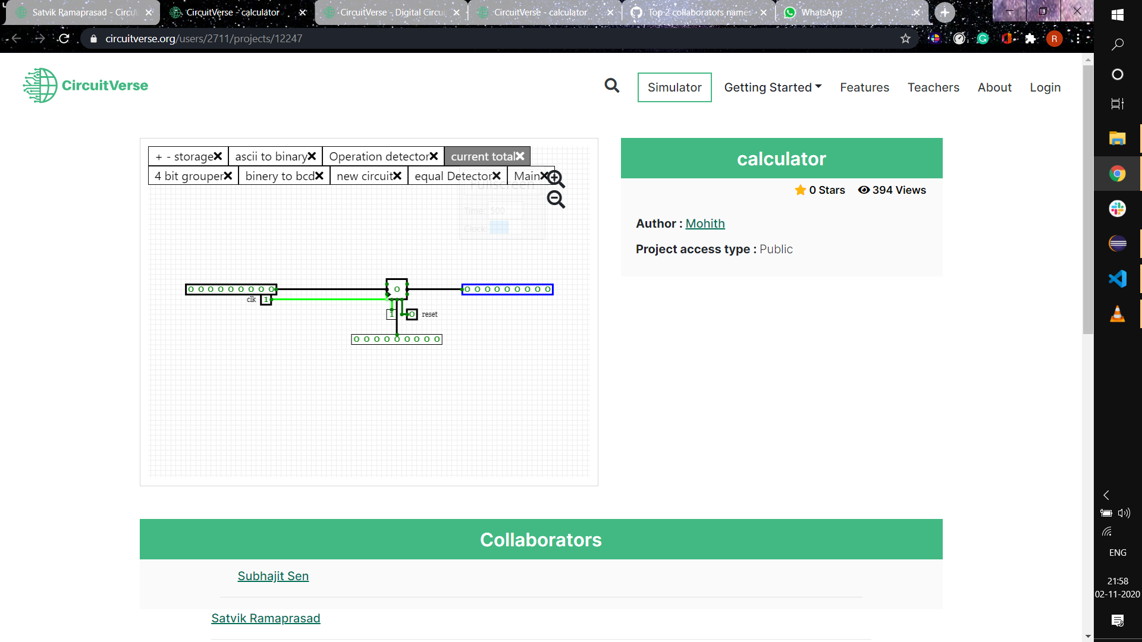Open collaborator Satvik Ramaprasad's profile
1142x642 pixels.
coord(266,618)
